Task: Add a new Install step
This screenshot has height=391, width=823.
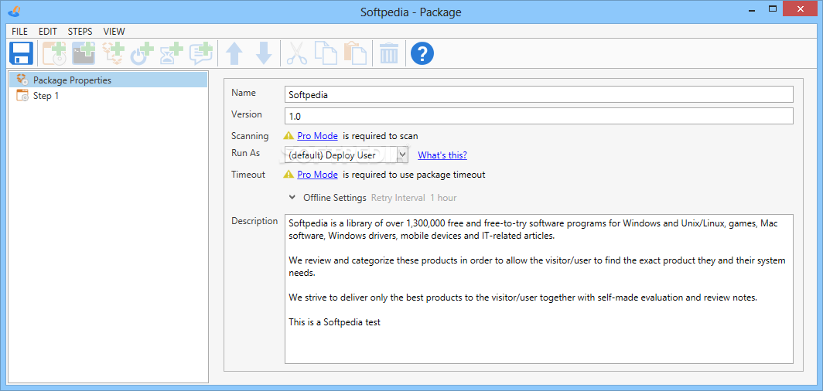Action: coord(55,53)
